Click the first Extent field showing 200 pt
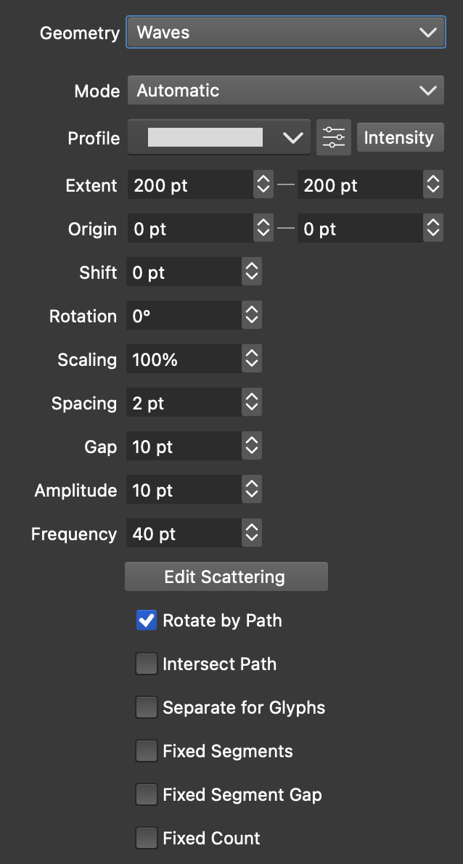This screenshot has height=864, width=463. point(190,185)
